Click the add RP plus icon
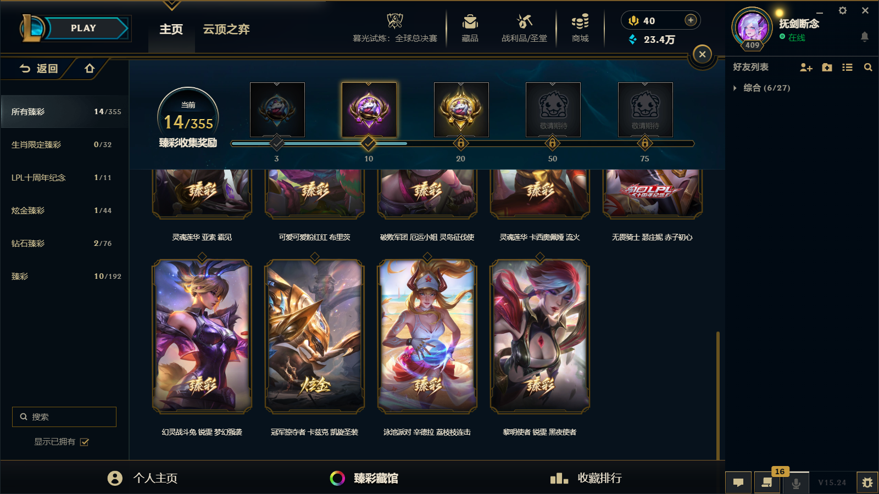The image size is (879, 494). pyautogui.click(x=691, y=20)
